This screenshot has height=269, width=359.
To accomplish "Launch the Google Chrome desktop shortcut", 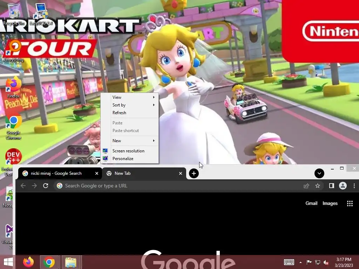I will (x=14, y=126).
